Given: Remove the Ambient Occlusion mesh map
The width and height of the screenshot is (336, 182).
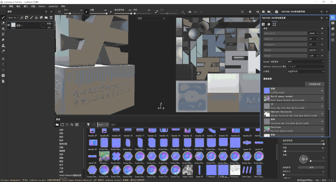Looking at the screenshot, I should tap(322, 114).
